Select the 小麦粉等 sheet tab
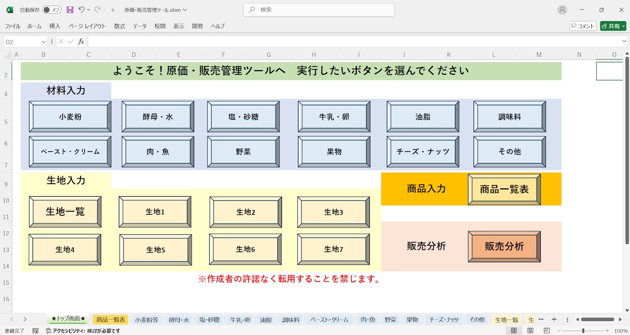 [x=147, y=320]
